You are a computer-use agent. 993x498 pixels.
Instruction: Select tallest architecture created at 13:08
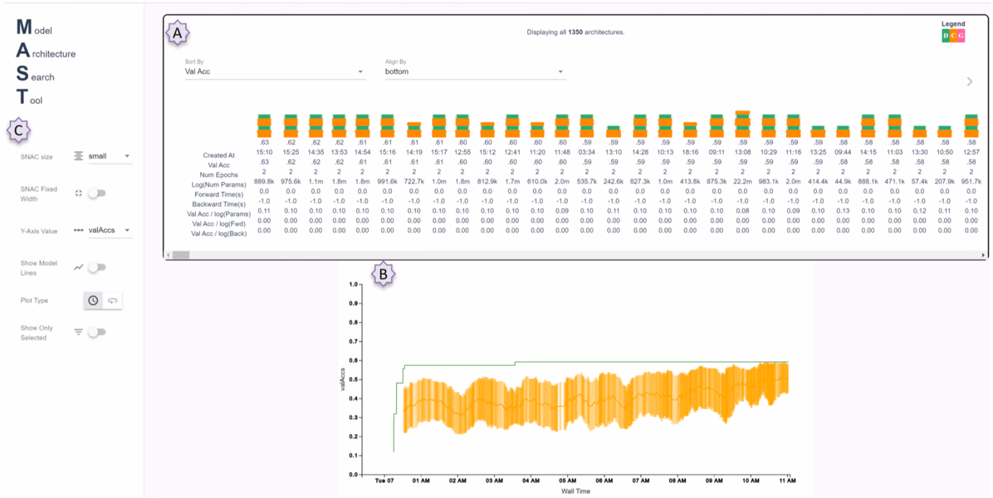(x=743, y=124)
